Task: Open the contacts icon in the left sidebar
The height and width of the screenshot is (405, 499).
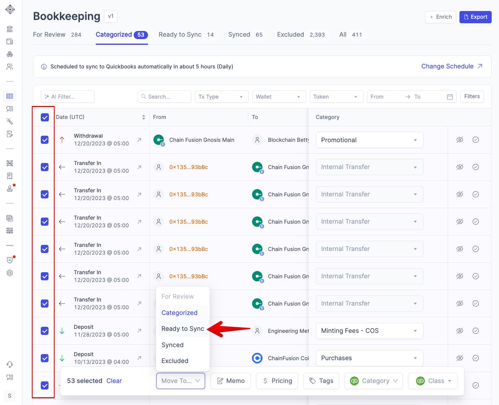Action: pyautogui.click(x=10, y=67)
